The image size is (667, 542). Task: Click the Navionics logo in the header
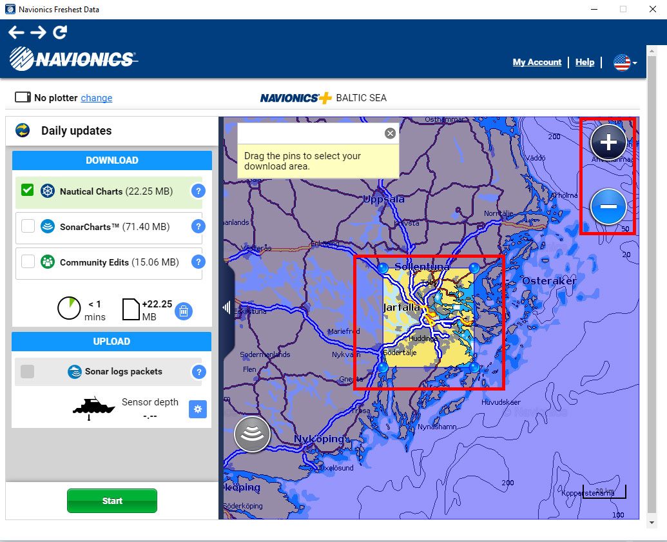pos(73,59)
